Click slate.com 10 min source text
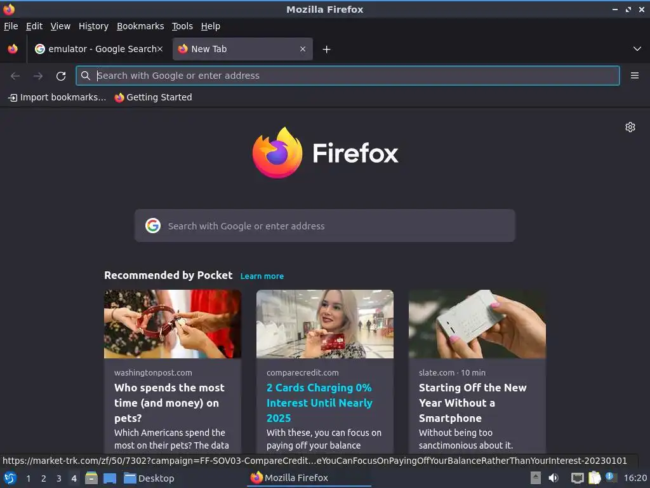 pos(452,372)
